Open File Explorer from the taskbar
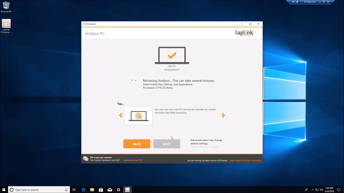344x193 pixels. [92, 190]
